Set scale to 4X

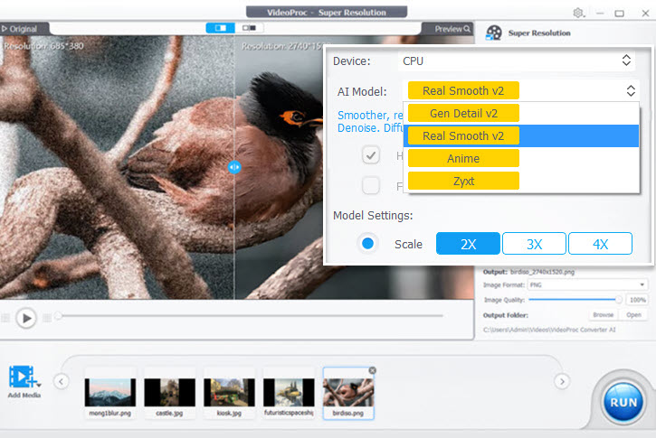point(600,244)
